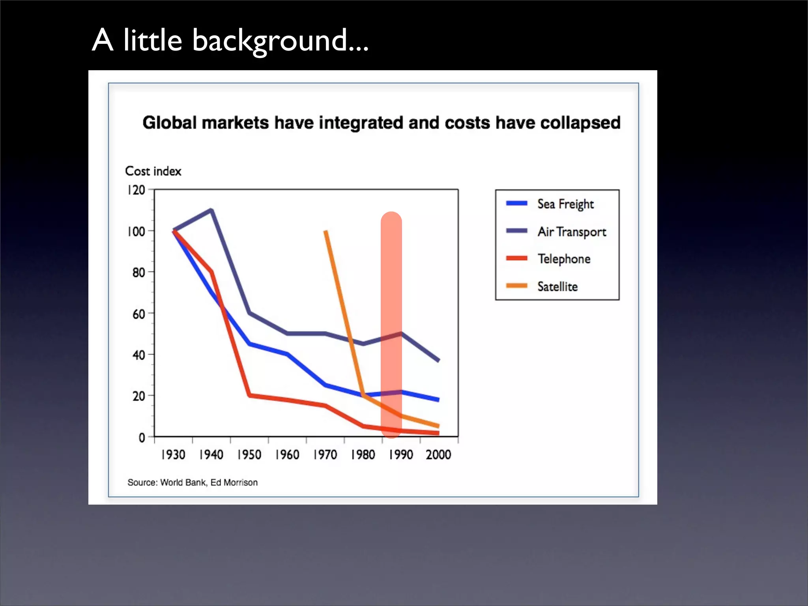Click the 'Cost index' axis label
This screenshot has width=808, height=606.
[153, 171]
